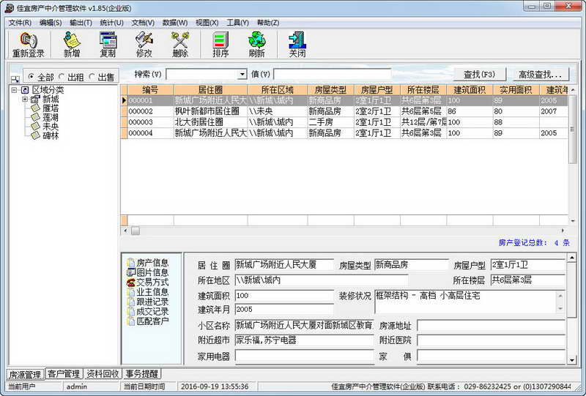Expand the 新城 tree node
Image resolution: width=586 pixels, height=396 pixels.
pyautogui.click(x=25, y=100)
